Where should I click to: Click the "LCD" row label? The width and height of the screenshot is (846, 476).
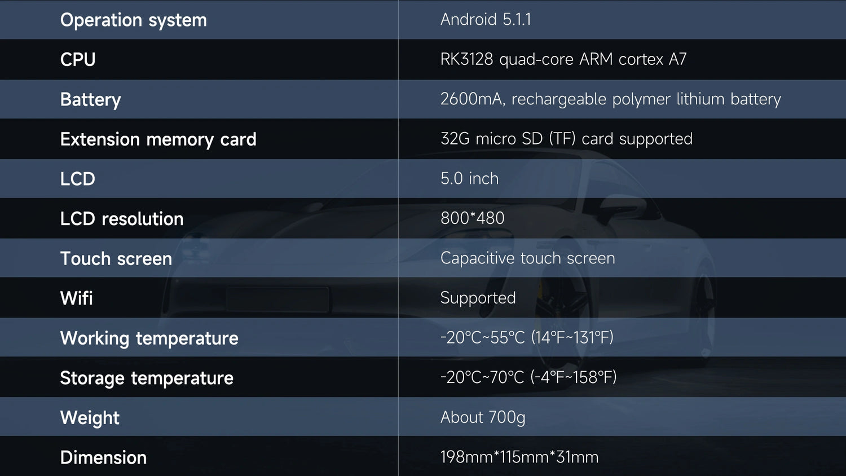(78, 179)
